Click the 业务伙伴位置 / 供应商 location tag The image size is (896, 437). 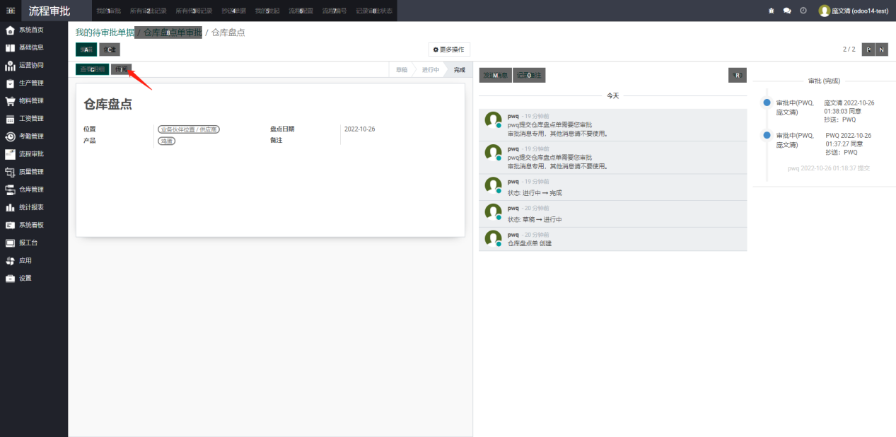tap(188, 129)
